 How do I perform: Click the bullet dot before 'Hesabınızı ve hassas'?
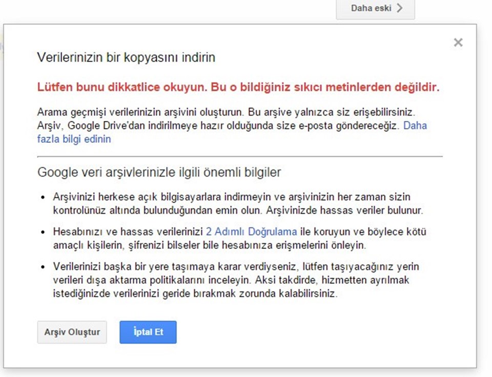coord(43,232)
